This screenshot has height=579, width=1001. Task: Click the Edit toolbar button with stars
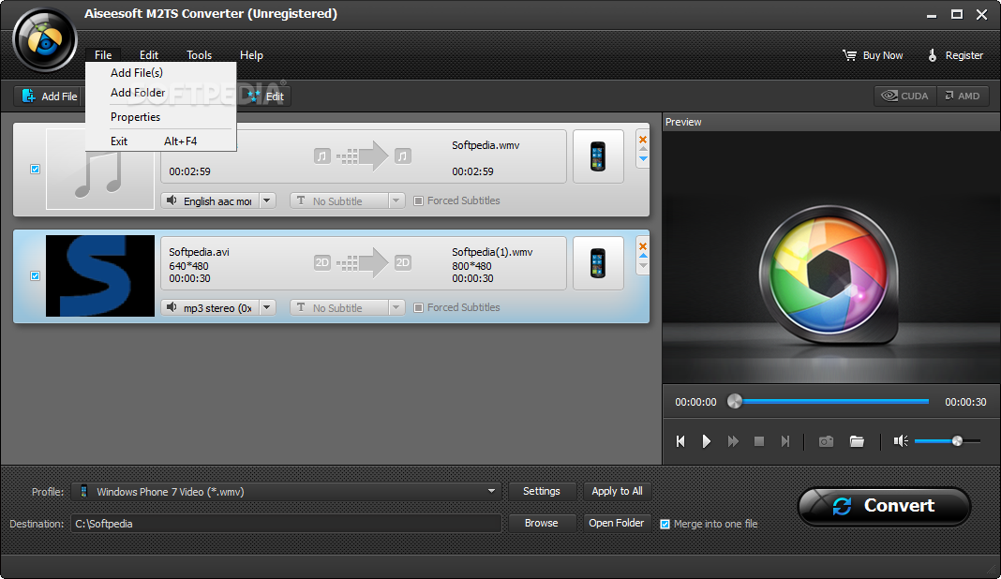tap(267, 96)
